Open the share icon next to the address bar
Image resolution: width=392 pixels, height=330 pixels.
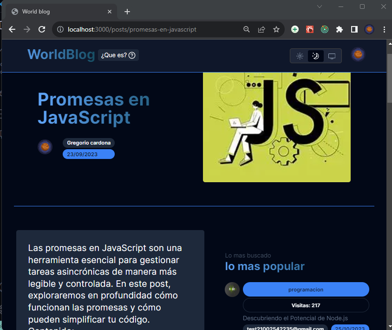(x=261, y=29)
